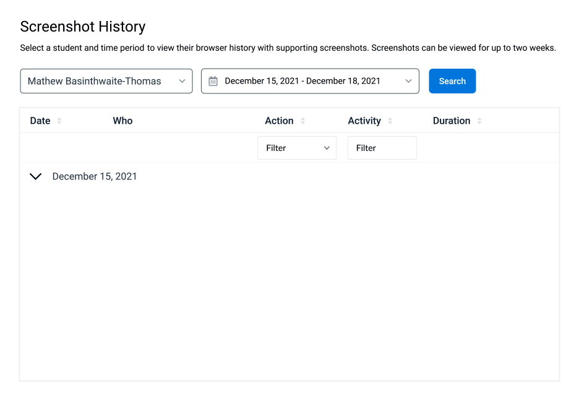Collapse the December 15, 2021 group
Image resolution: width=579 pixels, height=399 pixels.
(x=36, y=176)
